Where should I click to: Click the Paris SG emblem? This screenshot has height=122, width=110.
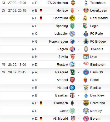click(86, 72)
